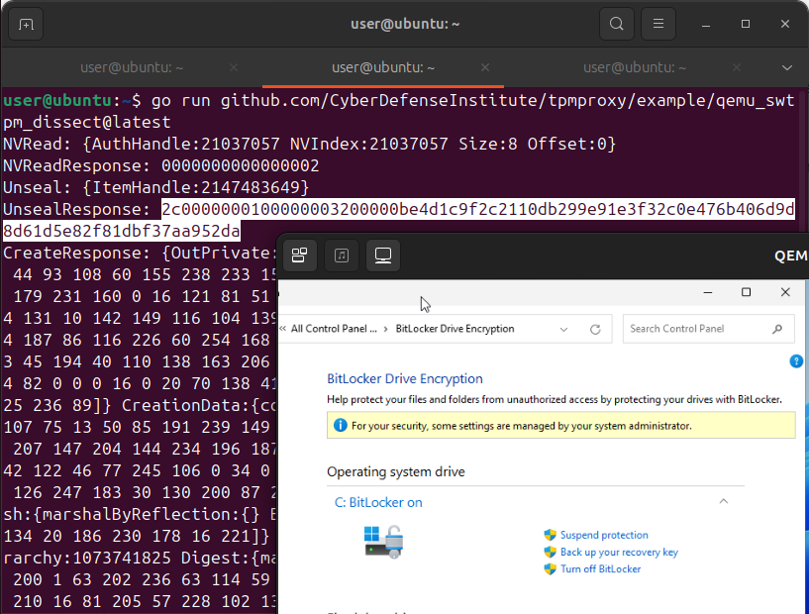Click the QEMU monitor display icon
Screen dimensions: 809x614
click(x=383, y=256)
